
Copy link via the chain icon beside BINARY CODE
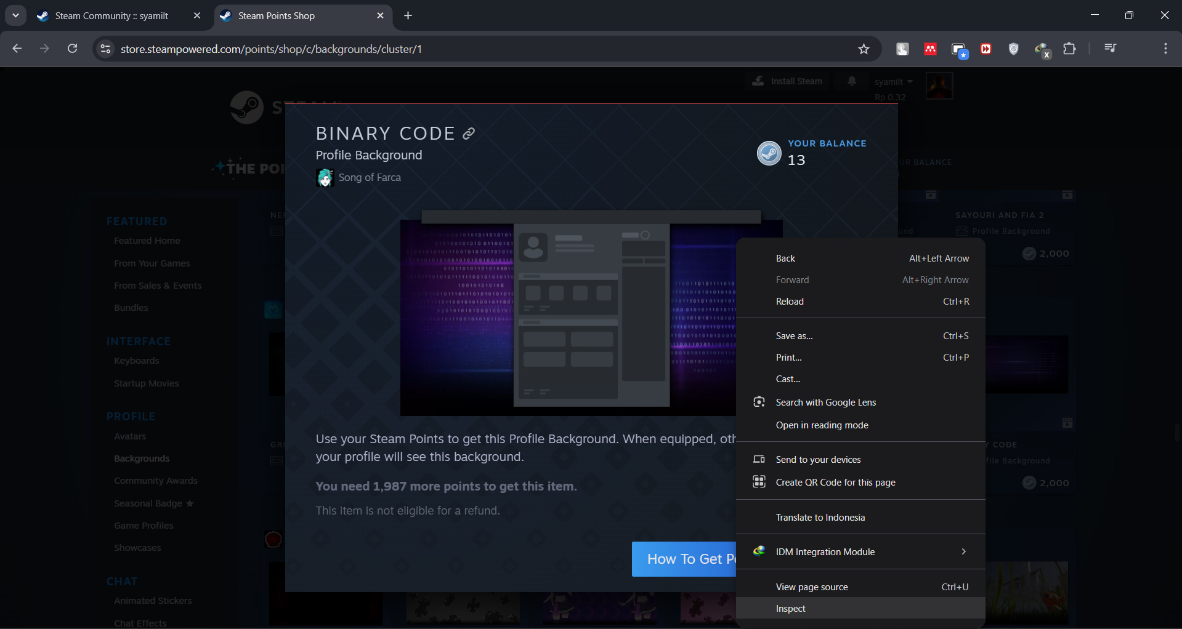click(469, 134)
